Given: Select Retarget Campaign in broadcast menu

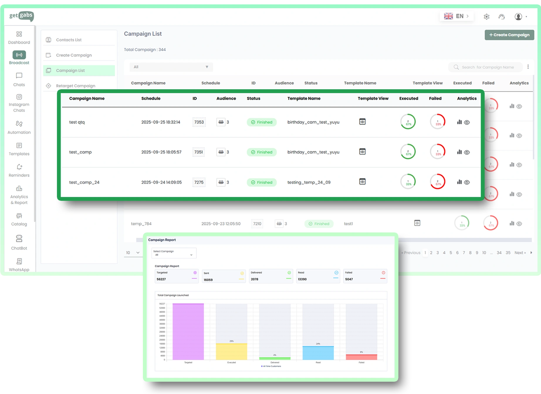Looking at the screenshot, I should (75, 86).
